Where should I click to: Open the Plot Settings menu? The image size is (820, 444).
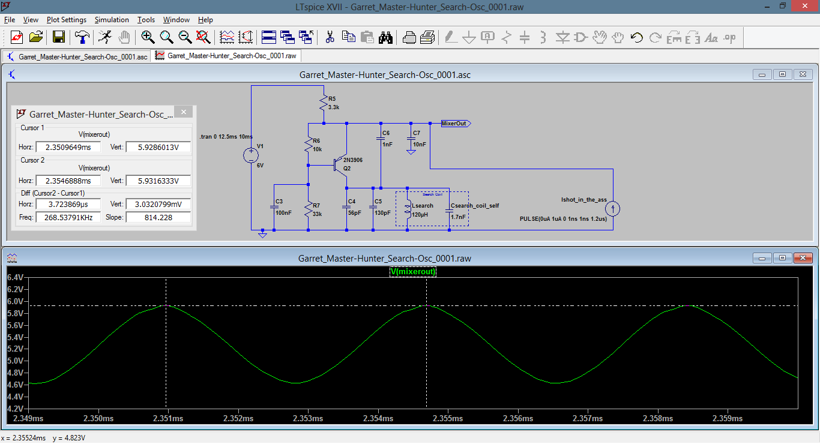(66, 20)
